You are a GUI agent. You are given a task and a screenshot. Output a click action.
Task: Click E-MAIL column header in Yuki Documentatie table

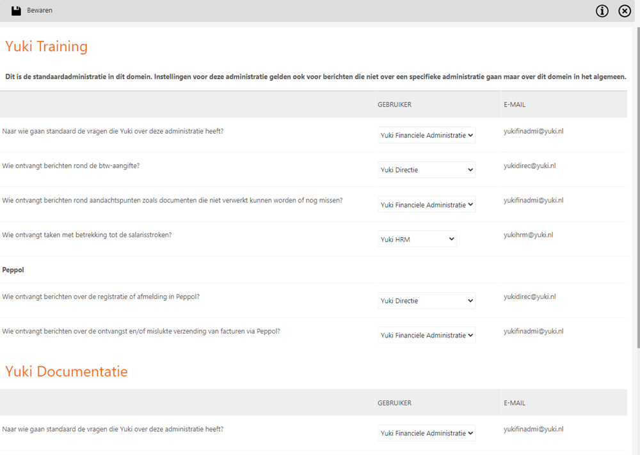point(515,403)
